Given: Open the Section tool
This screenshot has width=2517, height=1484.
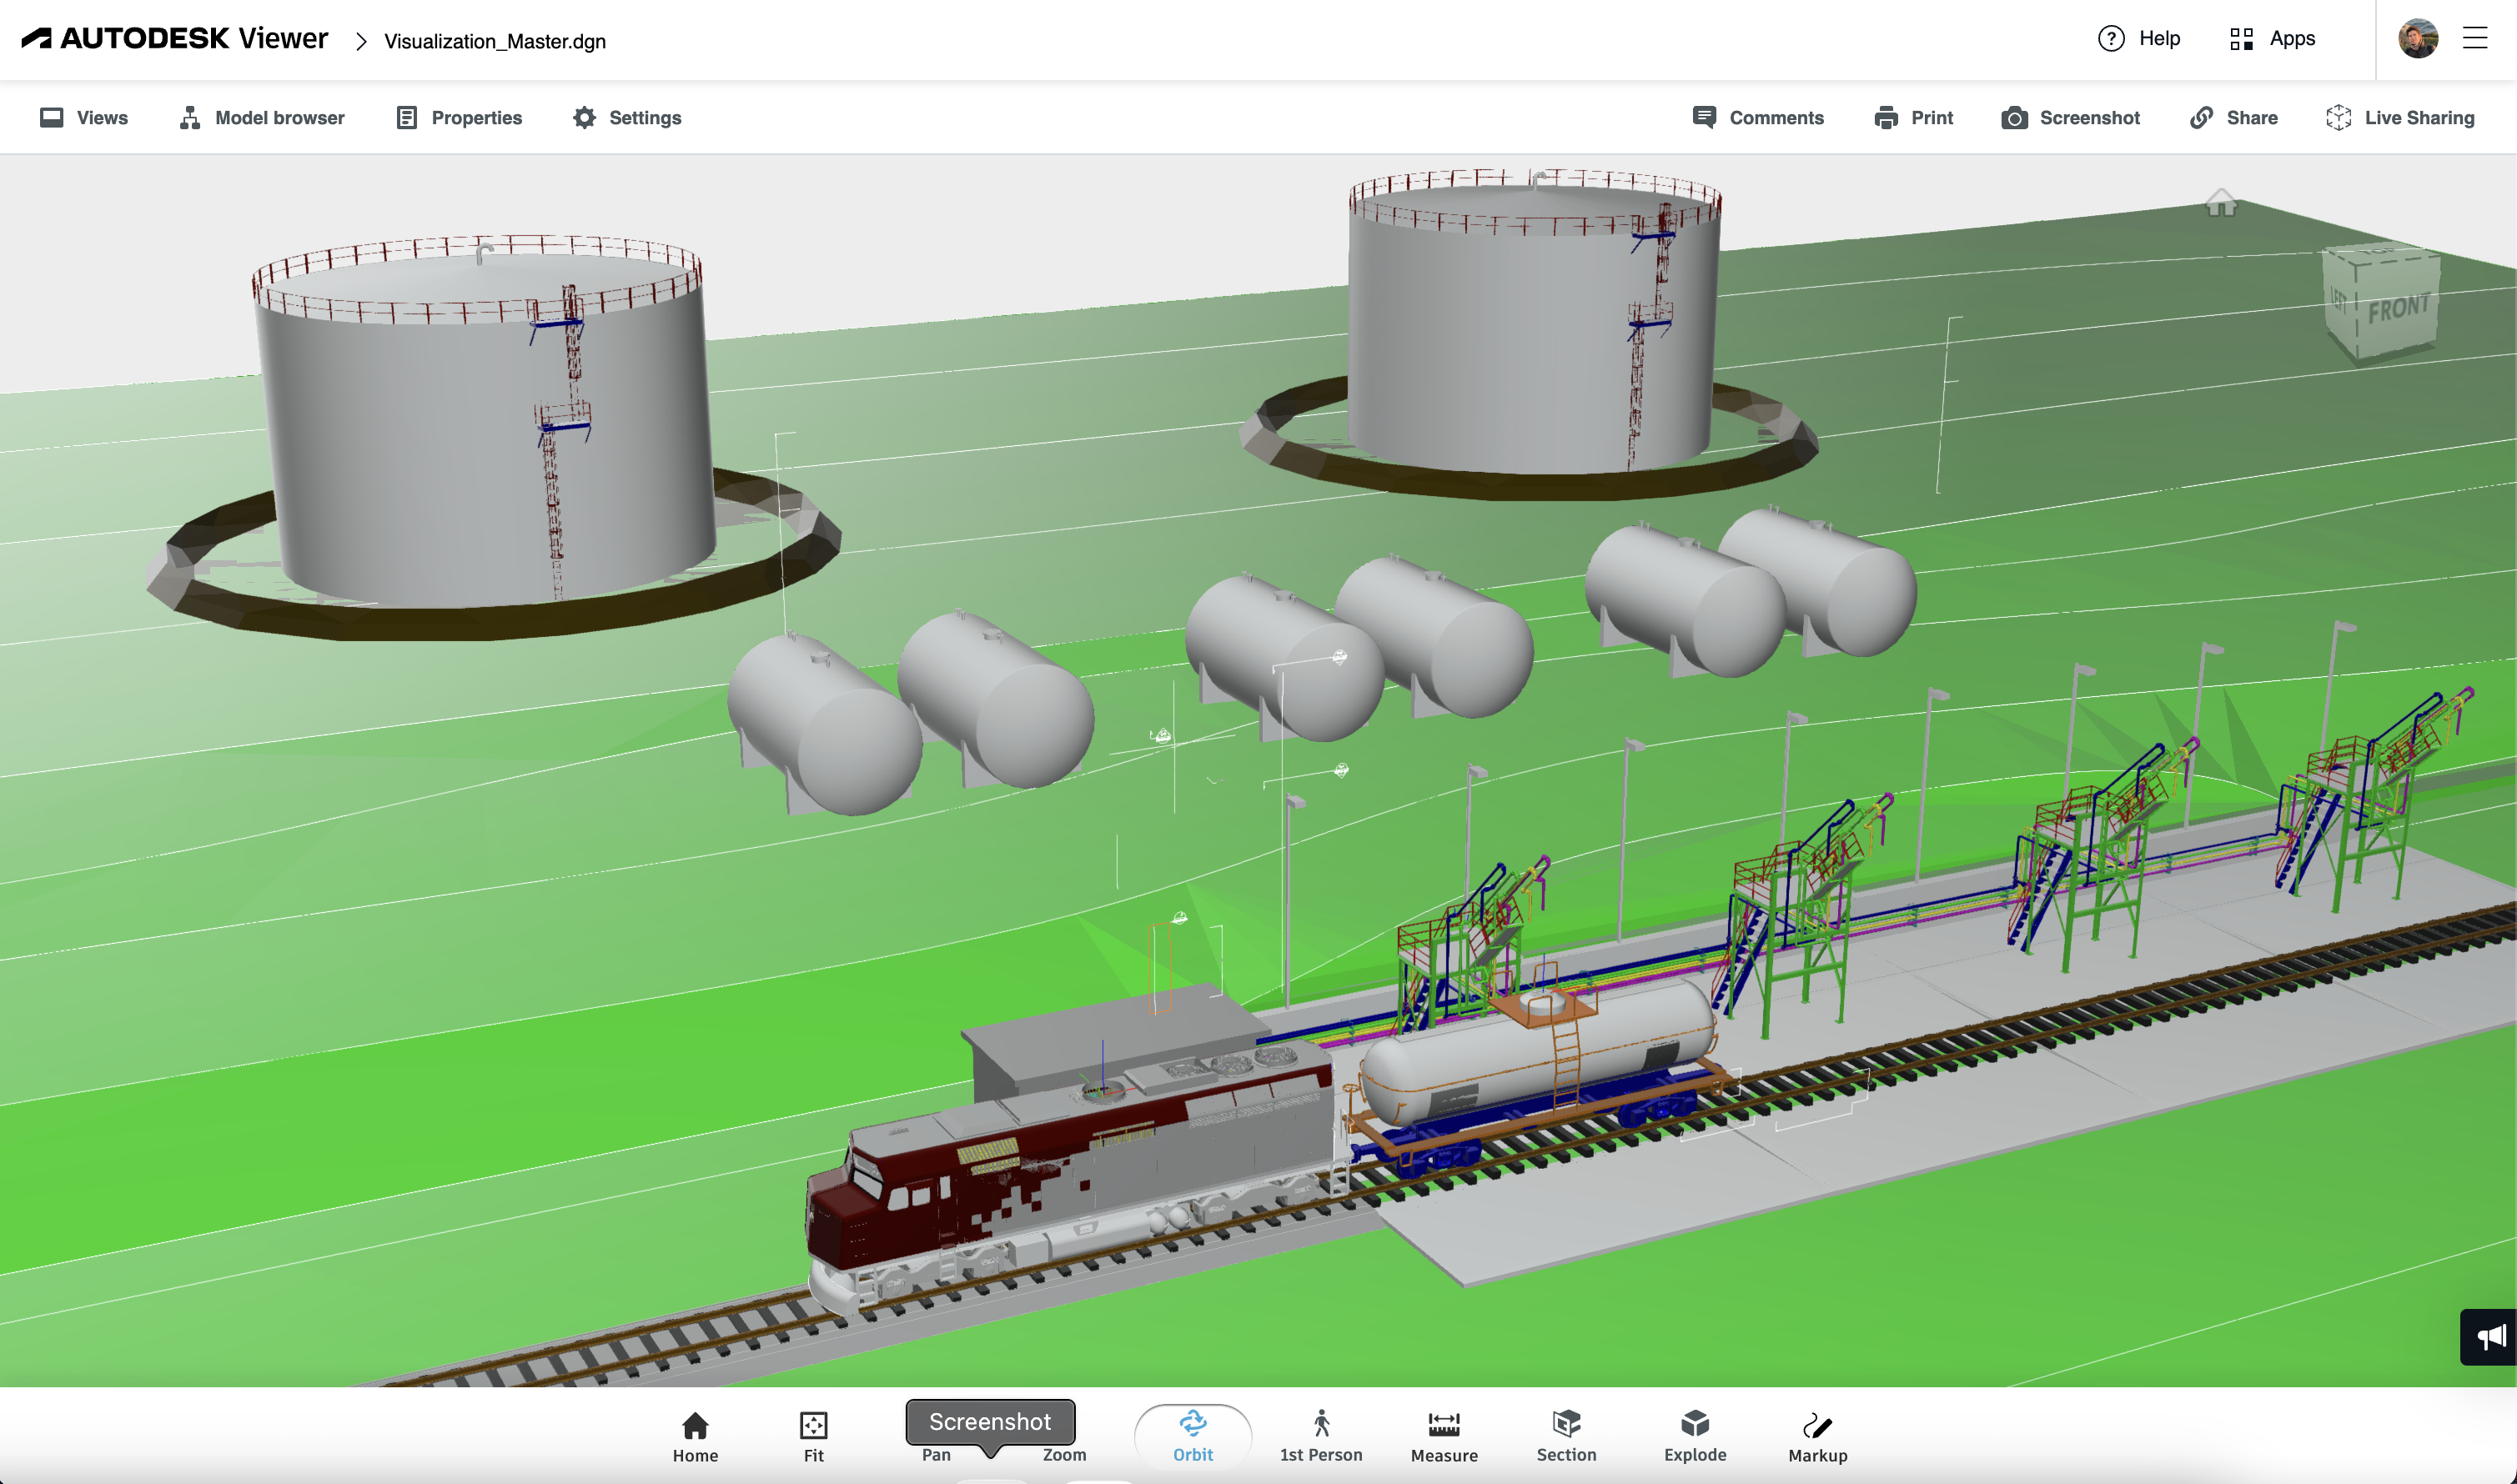Looking at the screenshot, I should (1565, 1437).
